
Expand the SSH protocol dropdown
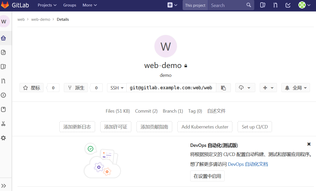click(x=116, y=87)
